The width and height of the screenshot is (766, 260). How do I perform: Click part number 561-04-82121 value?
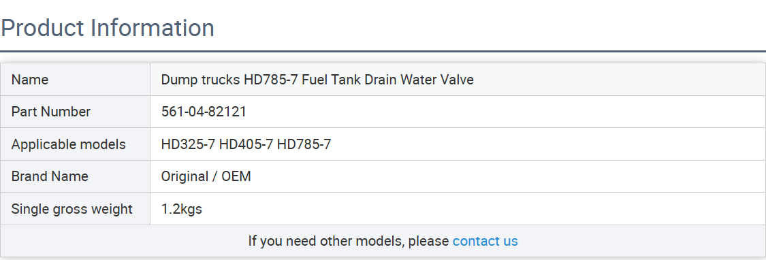pyautogui.click(x=204, y=112)
